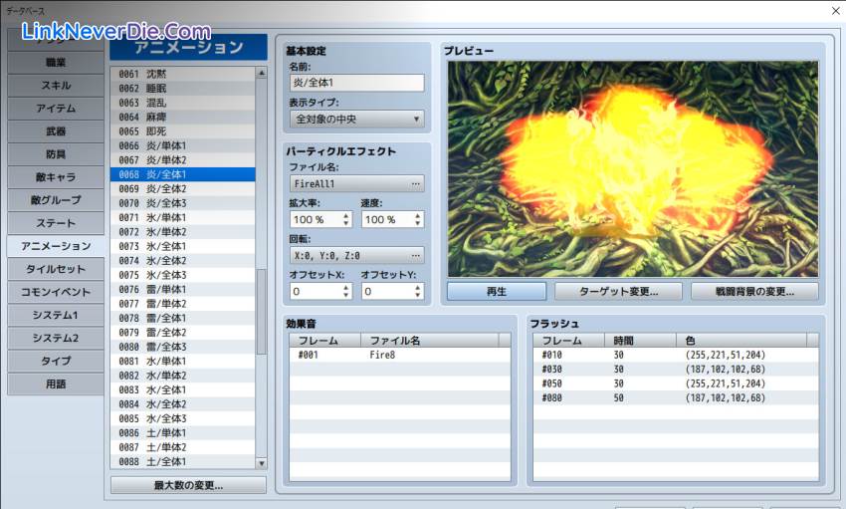Increase the オフセットX value with up arrow
Viewport: 846px width, 509px height.
[x=346, y=287]
